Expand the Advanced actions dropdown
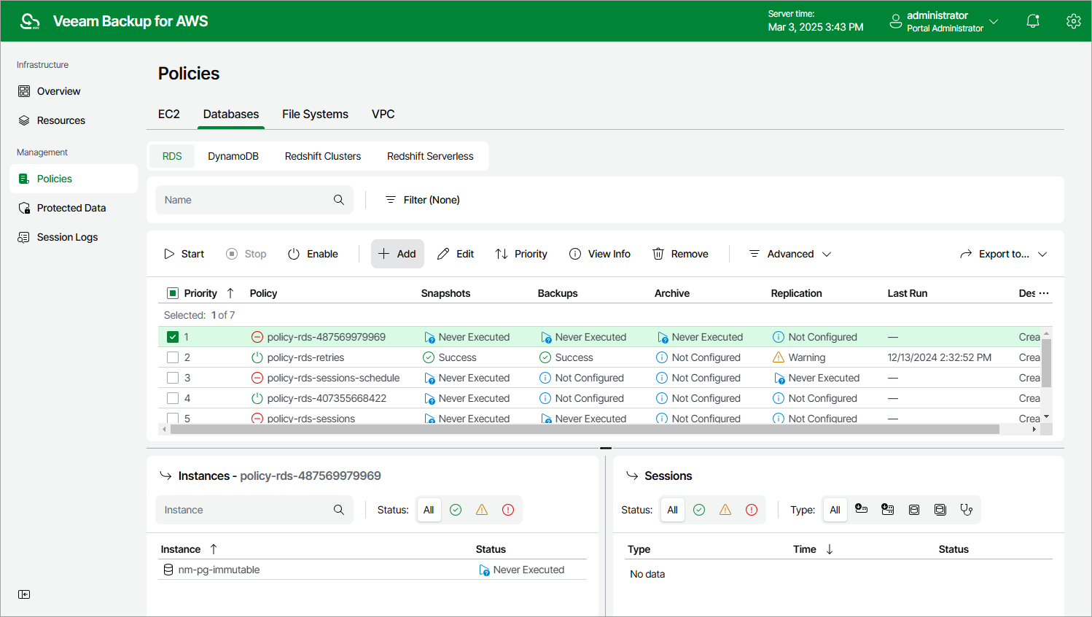This screenshot has height=617, width=1092. coord(790,254)
